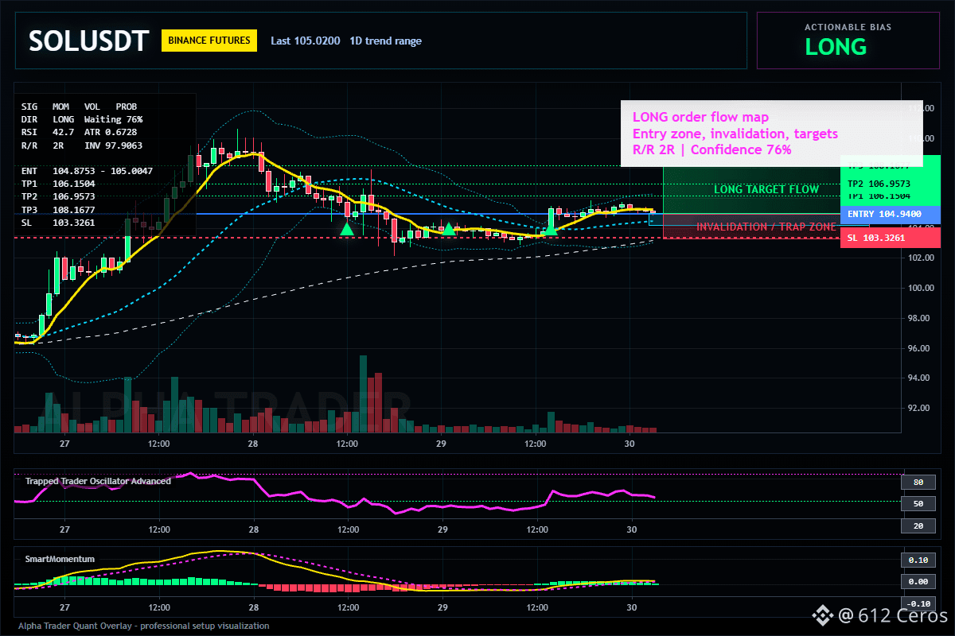Click the 27 date label under the main chart
This screenshot has height=636, width=955.
coord(64,444)
